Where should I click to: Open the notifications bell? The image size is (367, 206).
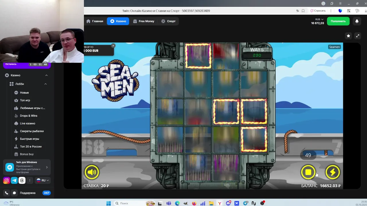coord(357,21)
